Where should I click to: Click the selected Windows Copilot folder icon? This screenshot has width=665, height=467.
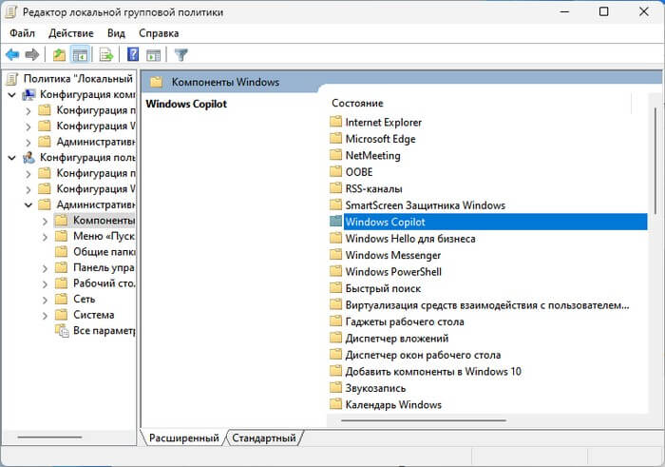click(336, 222)
